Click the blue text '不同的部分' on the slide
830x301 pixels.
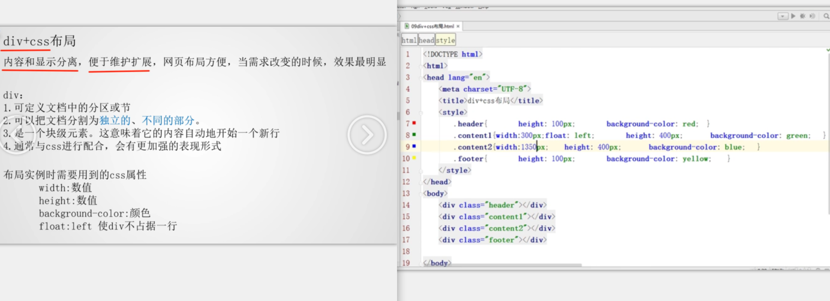tap(168, 120)
